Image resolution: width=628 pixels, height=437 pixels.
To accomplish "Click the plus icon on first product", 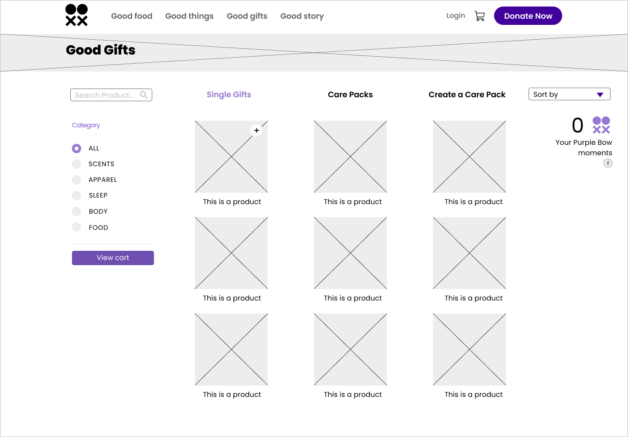I will click(x=256, y=130).
